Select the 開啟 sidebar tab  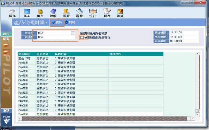tap(6, 39)
